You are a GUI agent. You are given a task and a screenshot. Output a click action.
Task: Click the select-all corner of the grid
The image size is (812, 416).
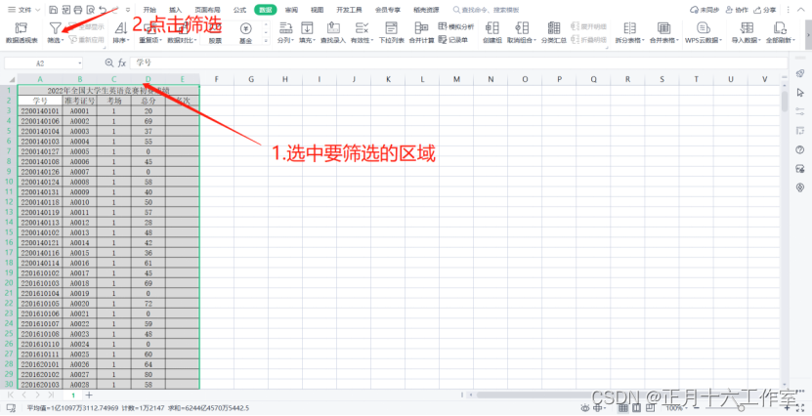coord(11,79)
